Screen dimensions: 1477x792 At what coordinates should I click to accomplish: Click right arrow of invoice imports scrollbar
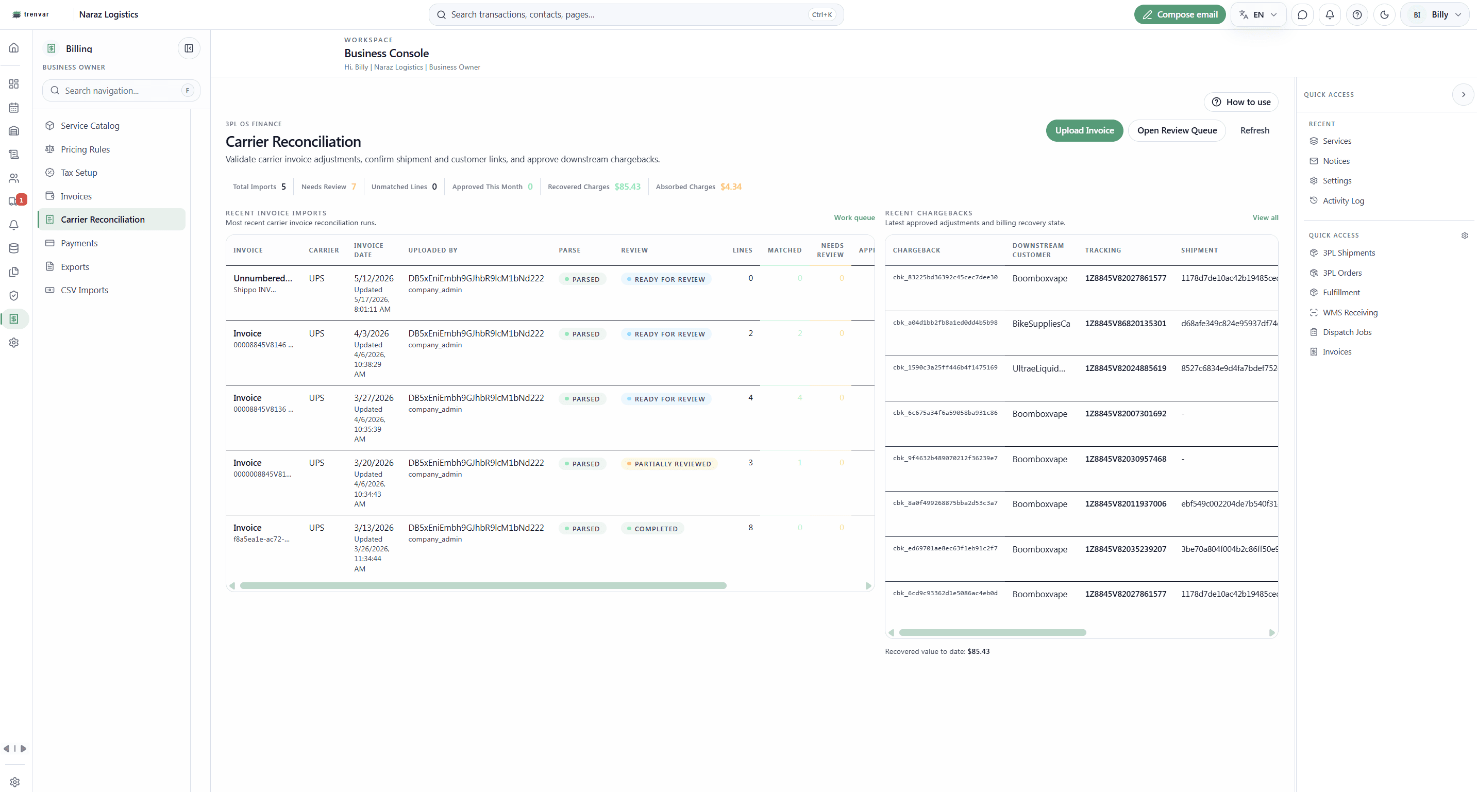(x=868, y=585)
